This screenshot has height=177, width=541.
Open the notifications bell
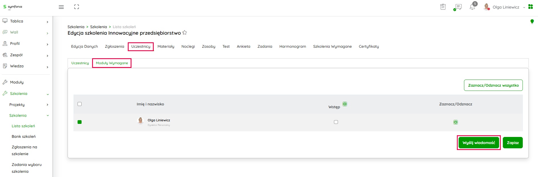pos(472,7)
